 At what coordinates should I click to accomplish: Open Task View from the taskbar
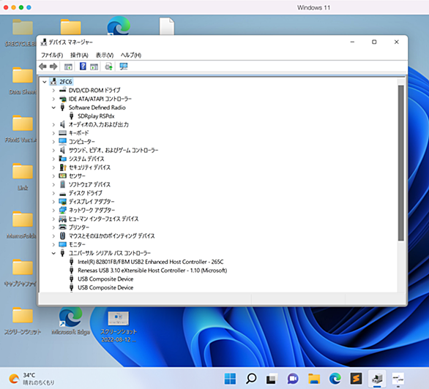click(272, 379)
